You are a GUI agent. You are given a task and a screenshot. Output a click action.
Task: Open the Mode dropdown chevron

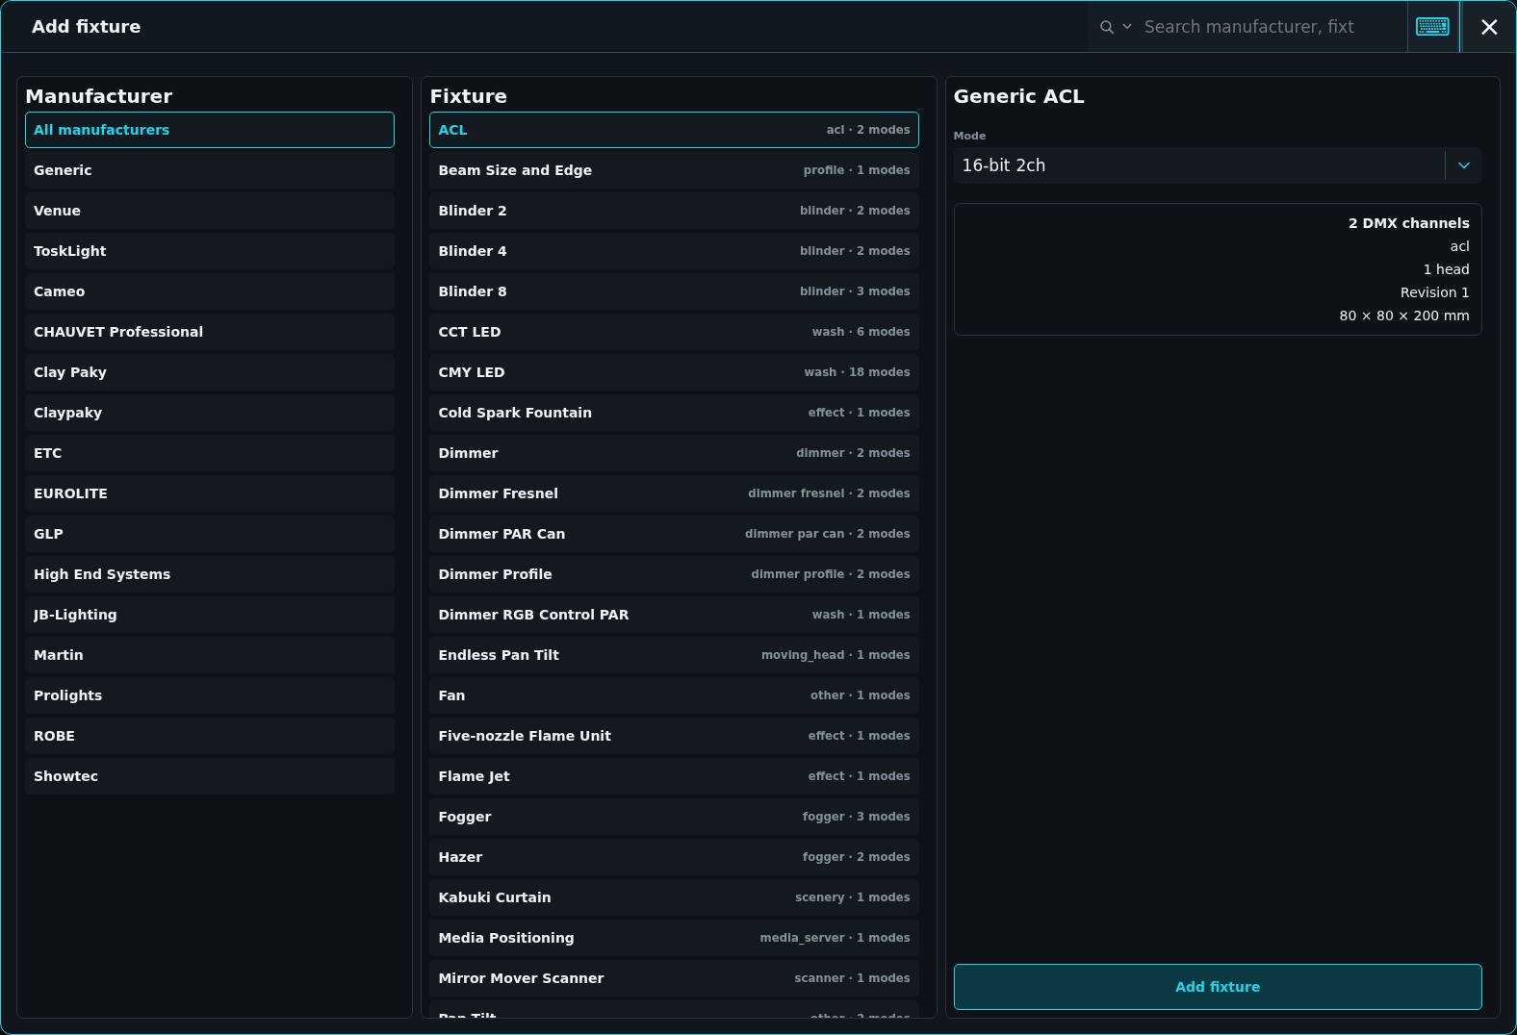point(1464,165)
